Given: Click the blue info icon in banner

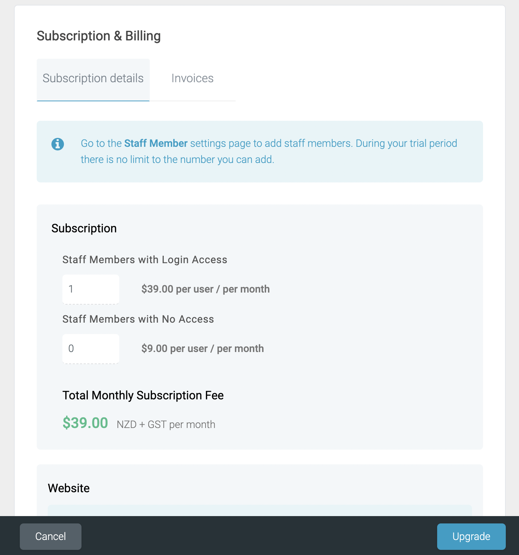Looking at the screenshot, I should pos(58,144).
